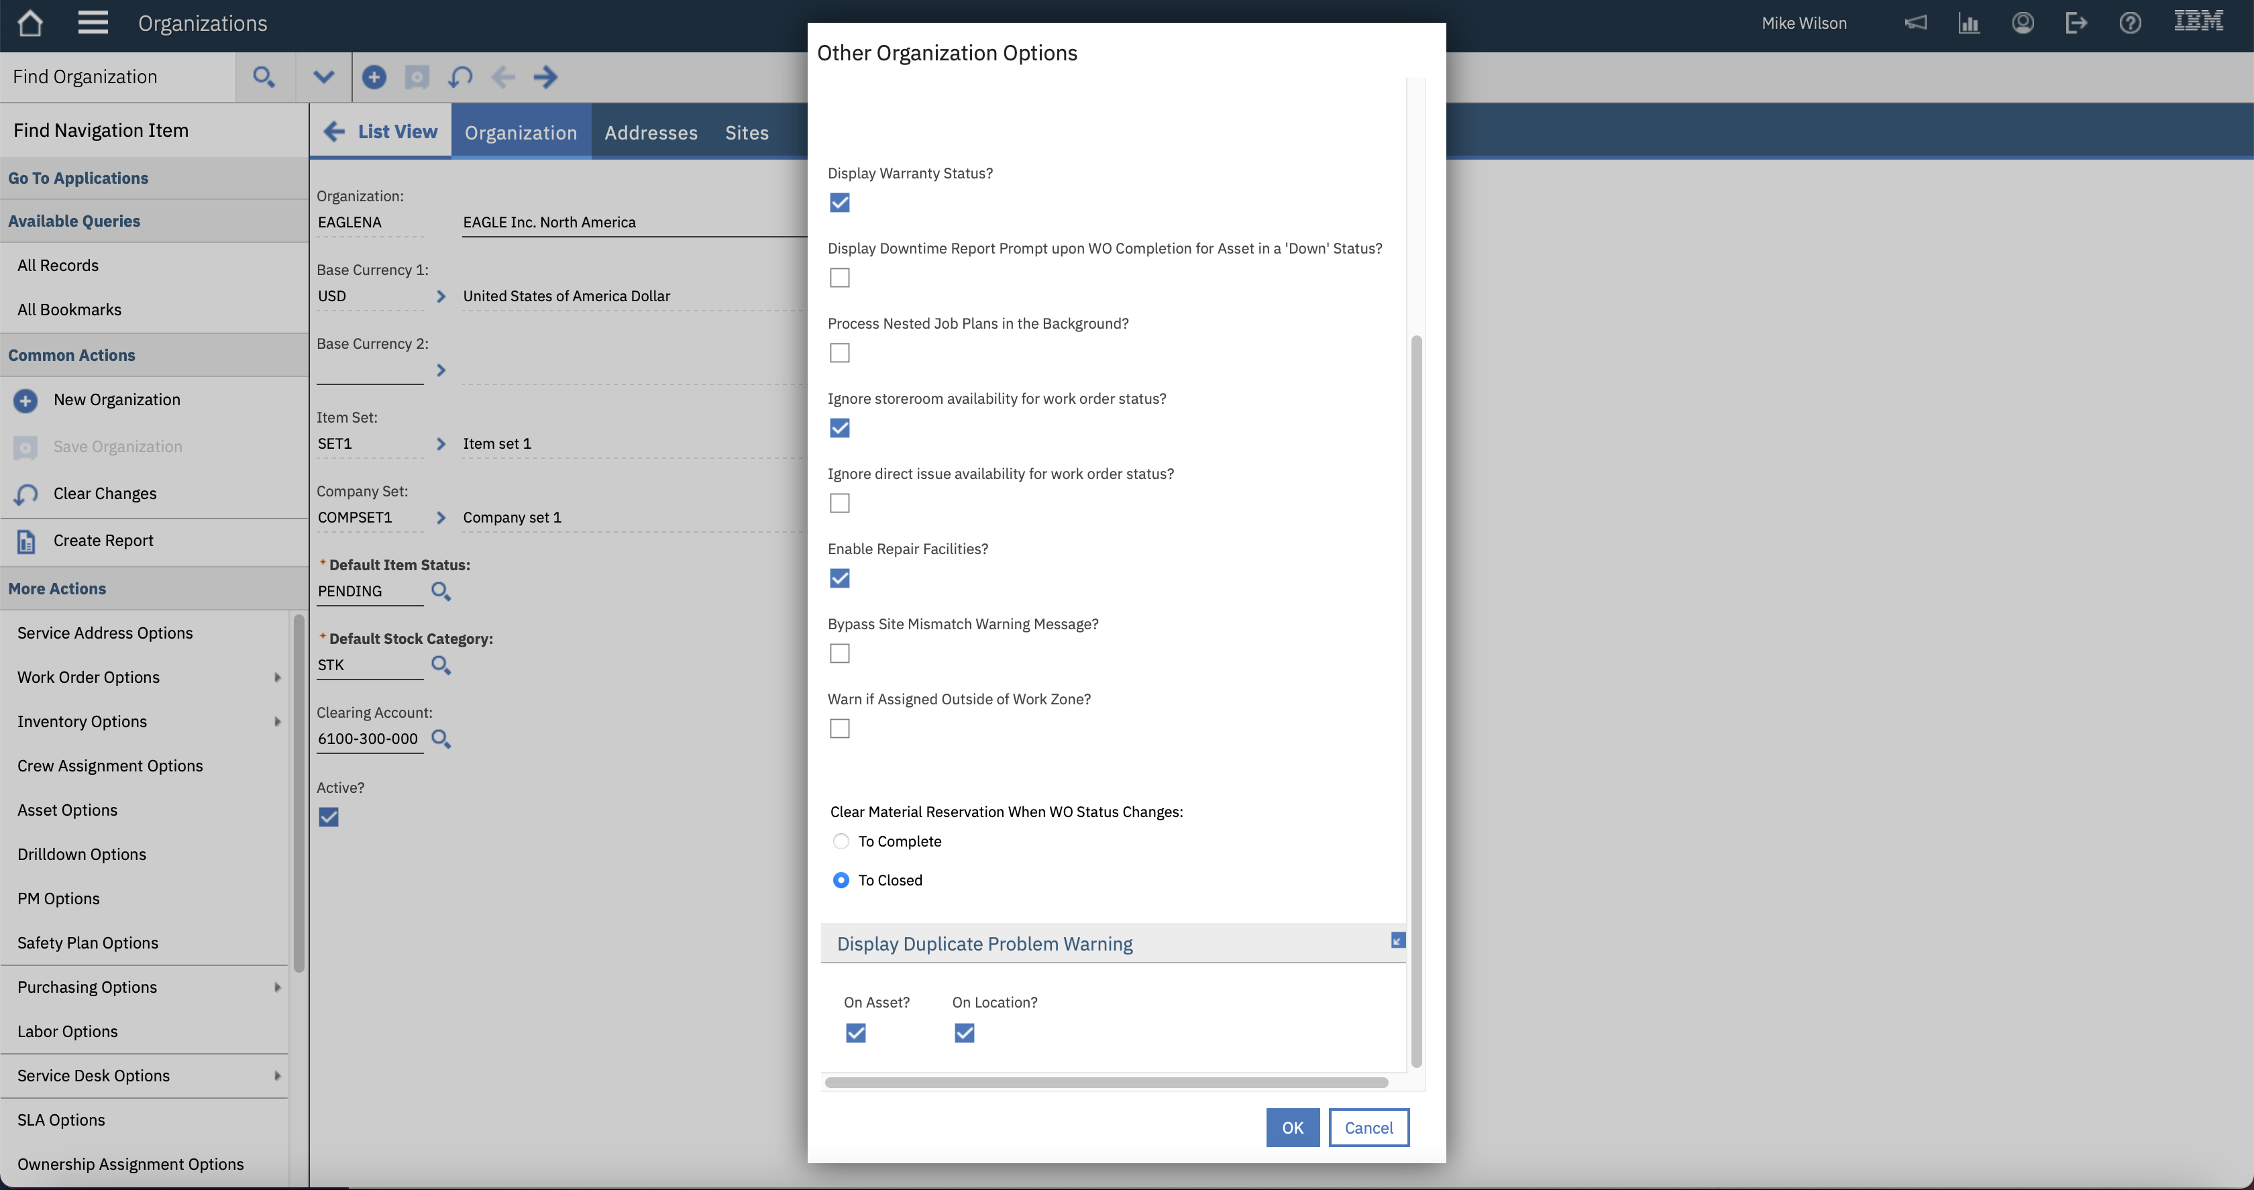2254x1190 pixels.
Task: Click the Home icon
Action: tap(30, 23)
